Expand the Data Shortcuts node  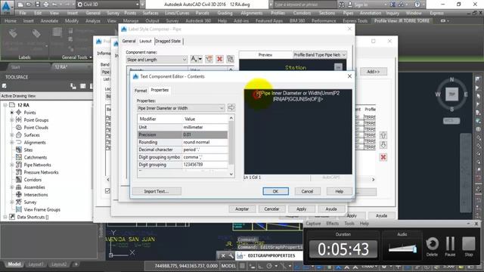pyautogui.click(x=5, y=217)
